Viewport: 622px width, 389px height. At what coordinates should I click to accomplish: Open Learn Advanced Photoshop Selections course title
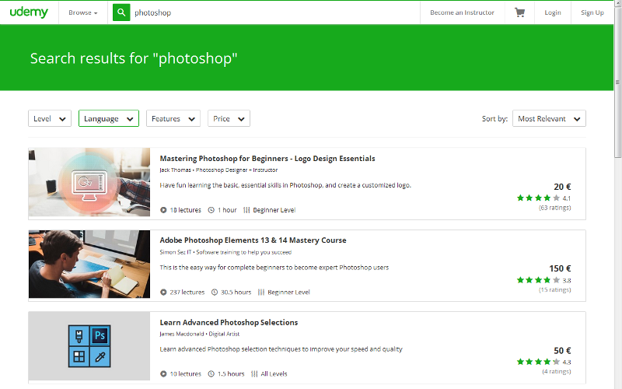pos(229,322)
